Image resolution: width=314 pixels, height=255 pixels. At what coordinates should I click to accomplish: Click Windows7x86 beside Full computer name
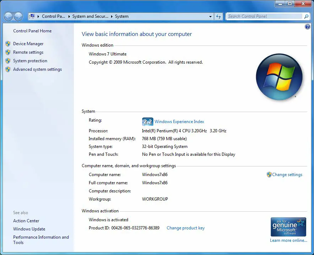[155, 183]
